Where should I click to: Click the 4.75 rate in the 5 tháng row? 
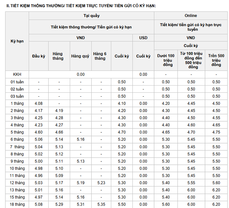[216, 132]
